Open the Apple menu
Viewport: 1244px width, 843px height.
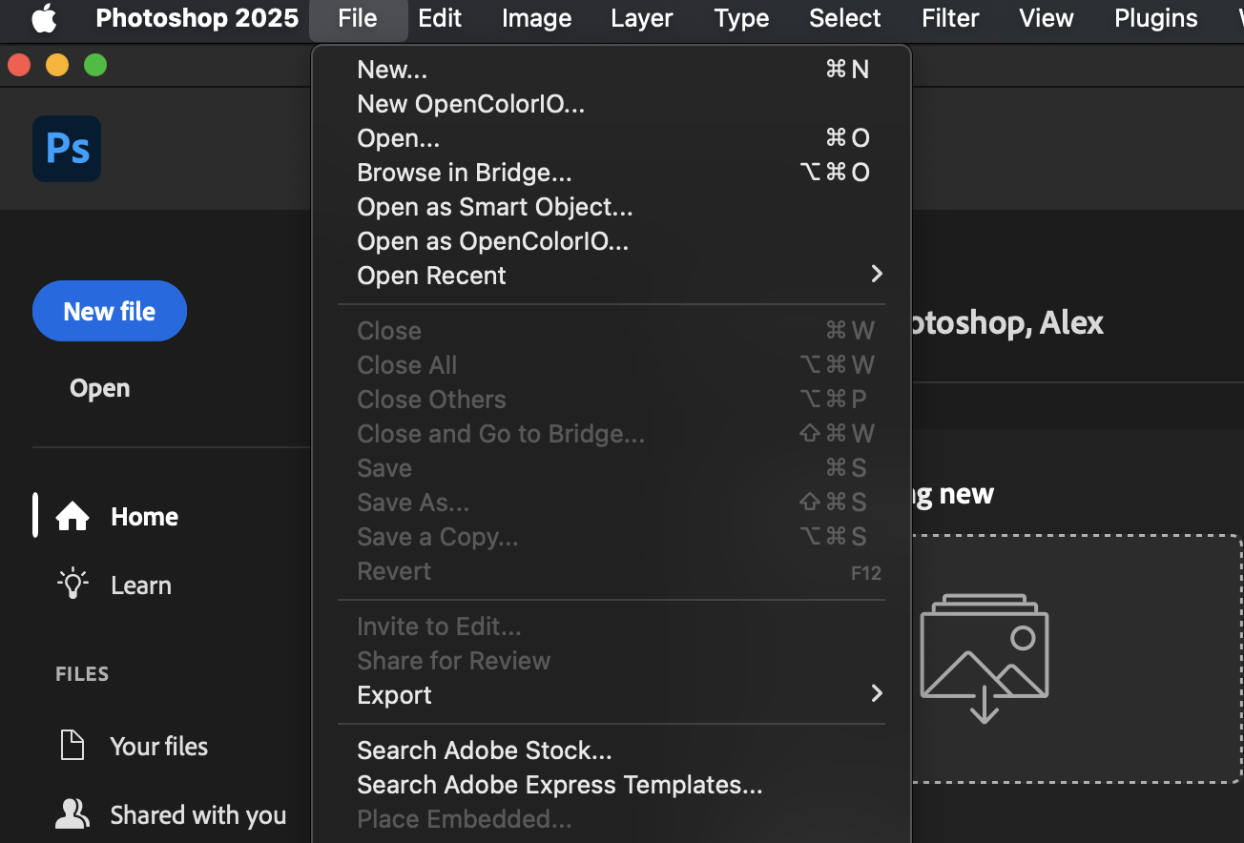click(44, 18)
